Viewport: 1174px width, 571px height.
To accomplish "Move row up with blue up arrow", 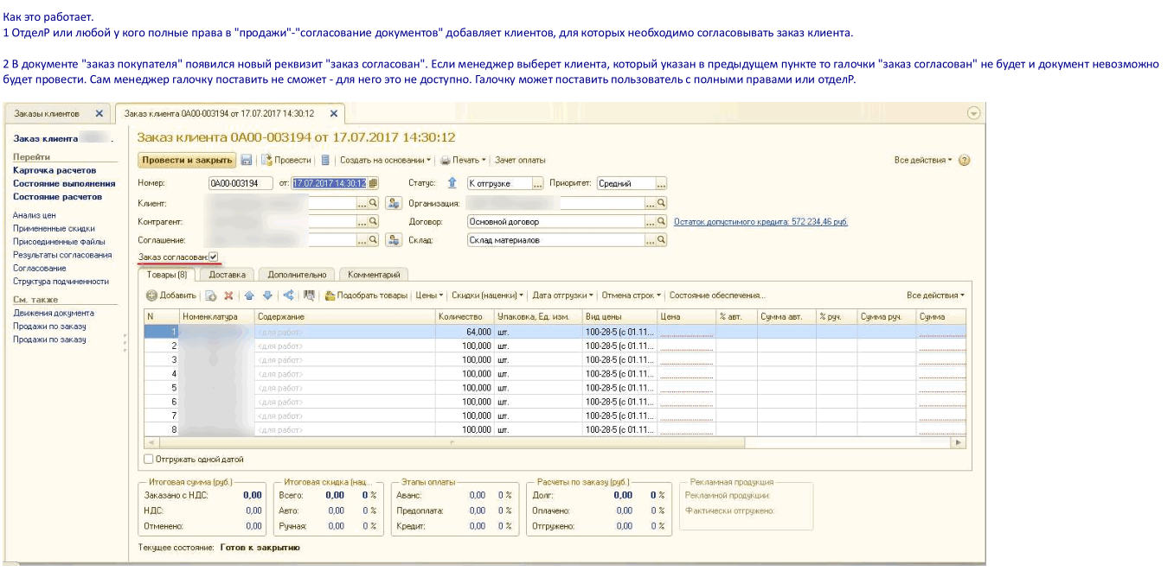I will point(250,295).
